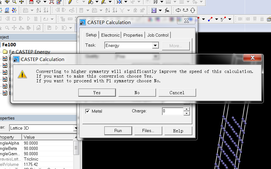Click the third rotate-about-axis circular icon
This screenshot has width=271, height=169.
point(193,10)
